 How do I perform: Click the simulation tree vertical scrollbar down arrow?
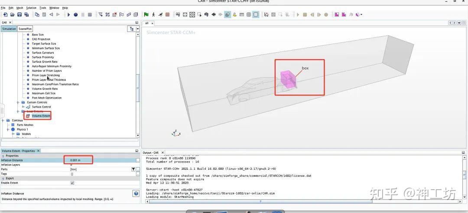(138, 135)
